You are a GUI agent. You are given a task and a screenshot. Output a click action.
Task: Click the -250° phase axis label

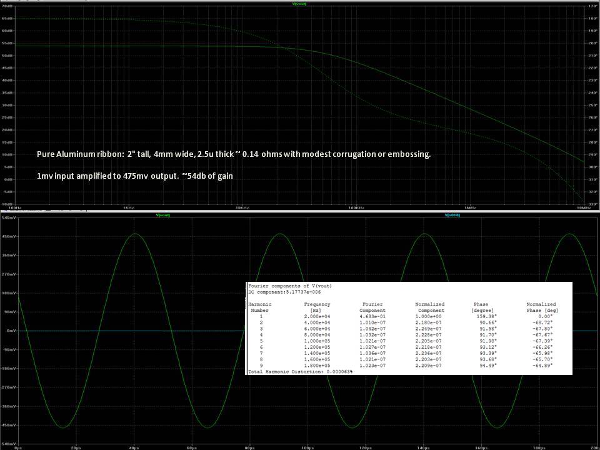coord(592,105)
